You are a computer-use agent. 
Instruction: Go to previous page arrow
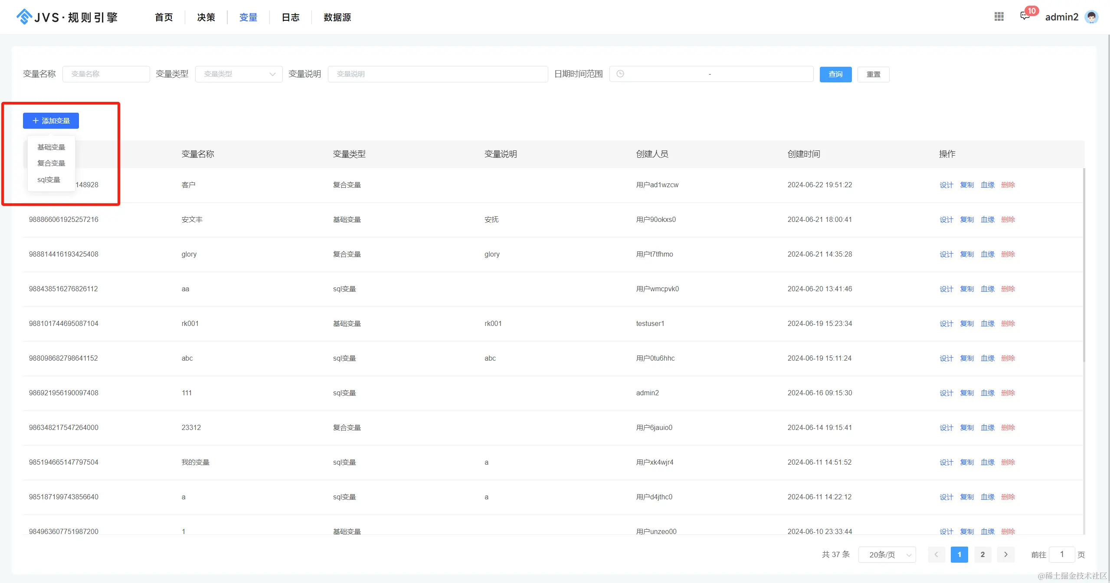coord(936,554)
